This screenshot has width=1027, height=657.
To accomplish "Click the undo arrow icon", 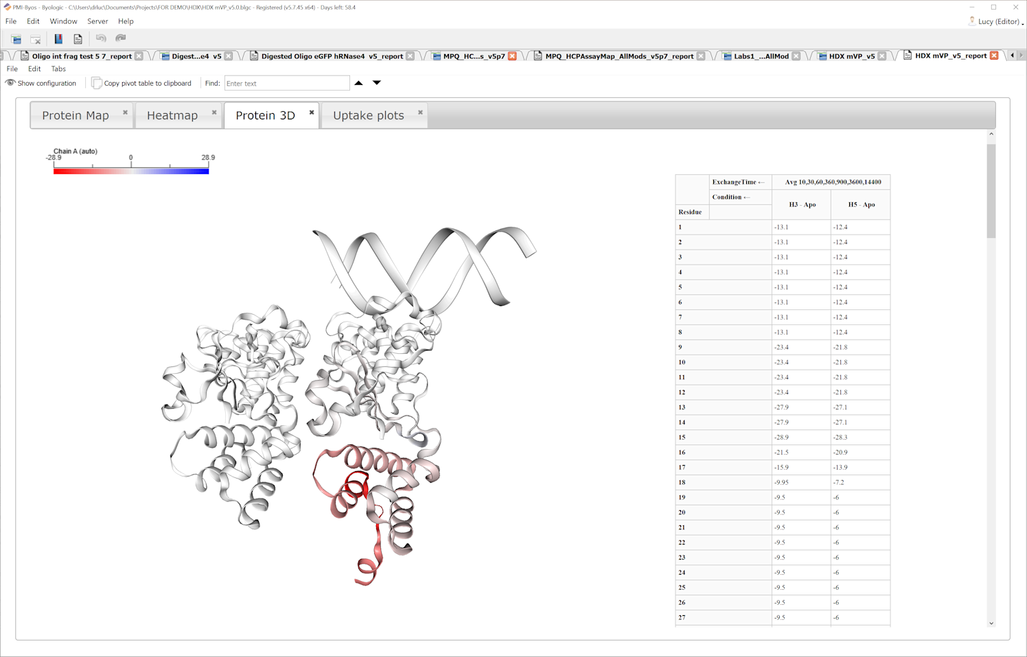I will [101, 38].
